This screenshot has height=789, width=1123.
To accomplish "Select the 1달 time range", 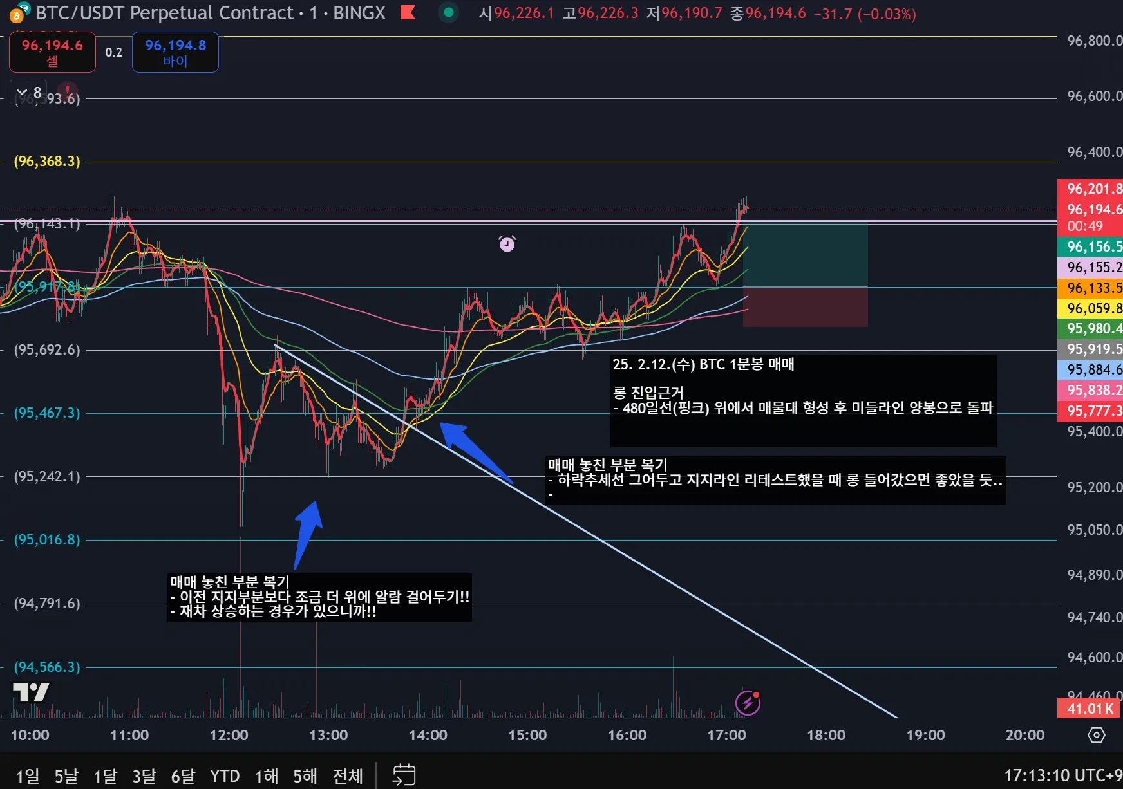I will point(106,776).
